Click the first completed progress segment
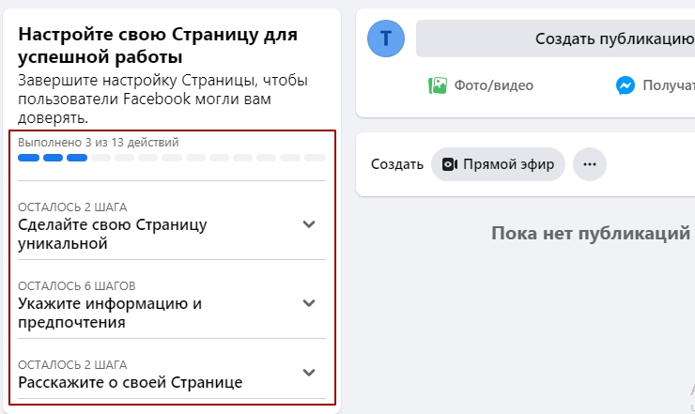Screen dimensions: 695x414 pyautogui.click(x=28, y=158)
